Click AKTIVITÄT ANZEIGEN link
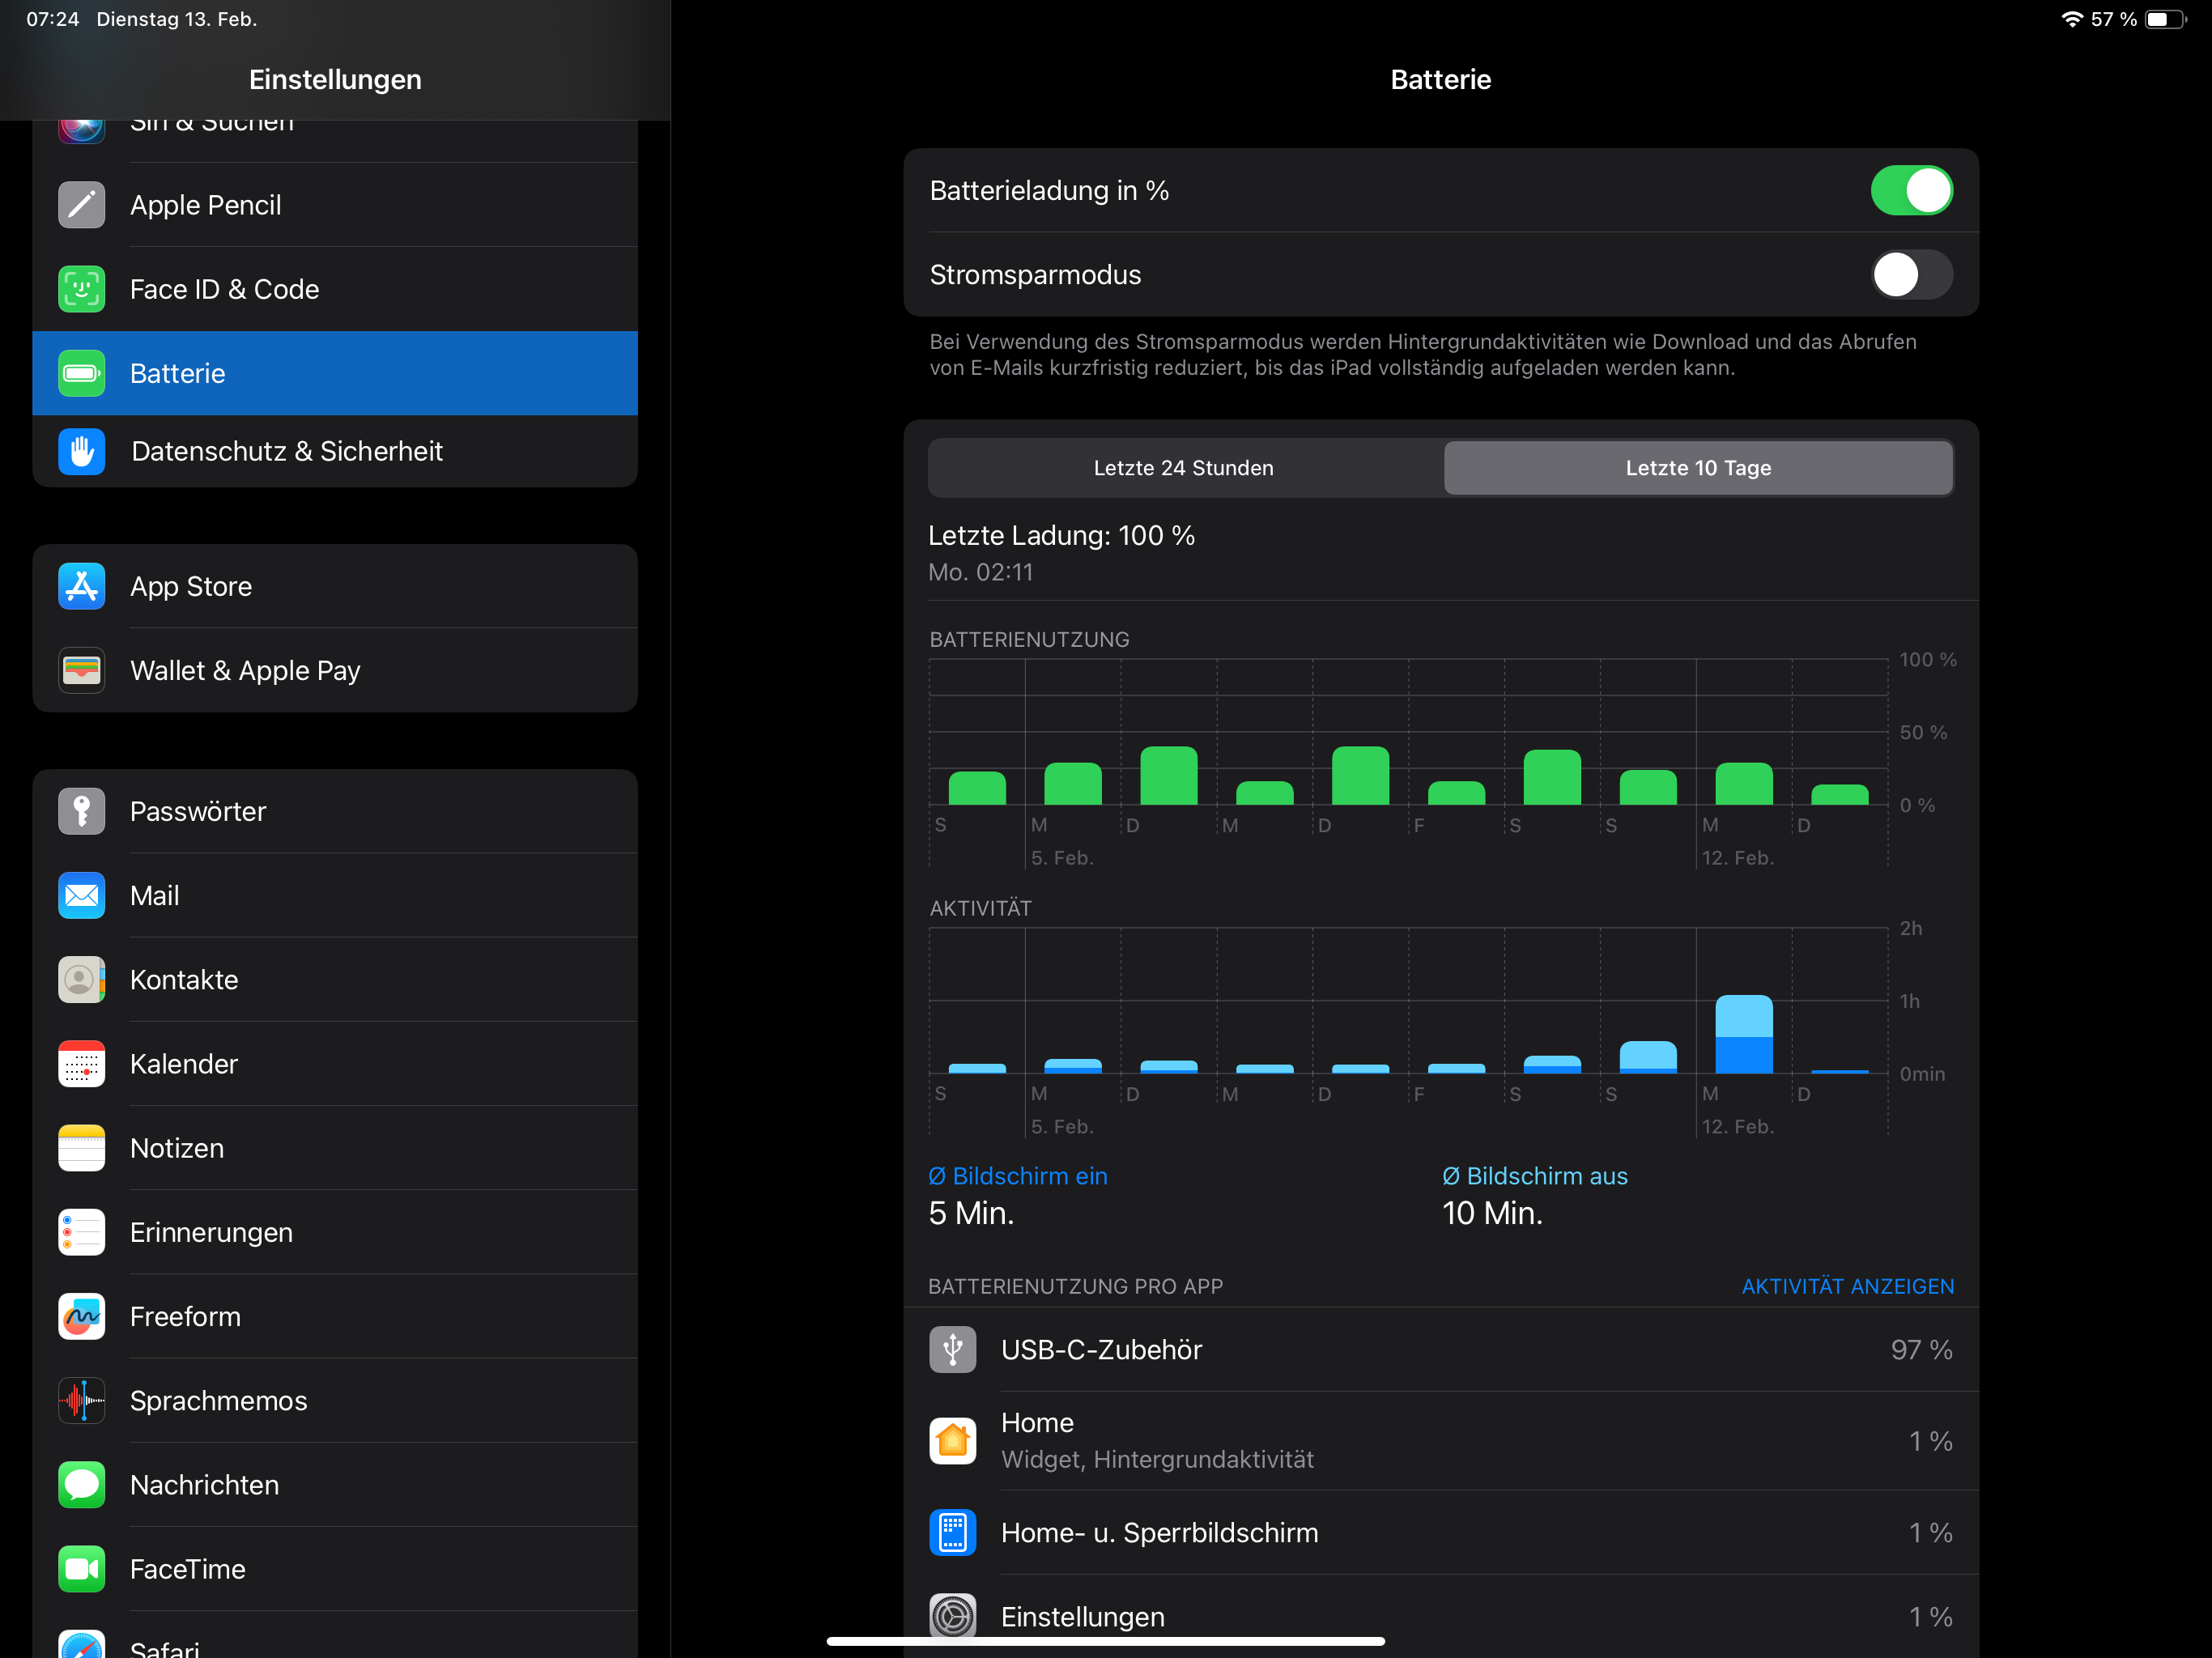 click(x=1846, y=1286)
